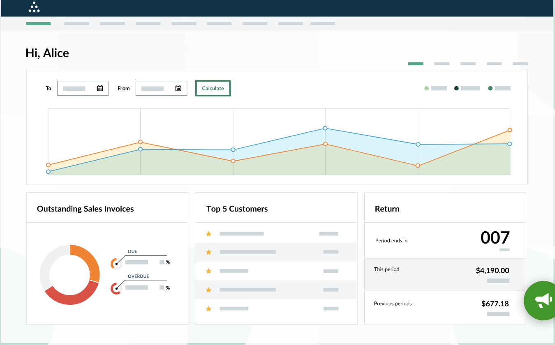Image resolution: width=555 pixels, height=345 pixels.
Task: Click the "Previous periods" row label
Action: [x=393, y=304]
